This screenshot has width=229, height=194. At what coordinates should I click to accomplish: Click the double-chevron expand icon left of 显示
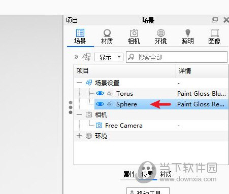pyautogui.click(x=76, y=57)
